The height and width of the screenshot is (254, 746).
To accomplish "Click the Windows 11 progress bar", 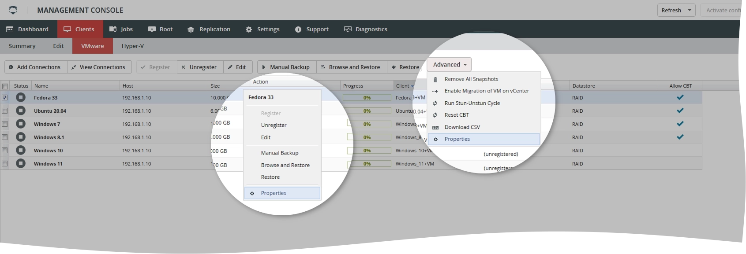I will click(367, 164).
